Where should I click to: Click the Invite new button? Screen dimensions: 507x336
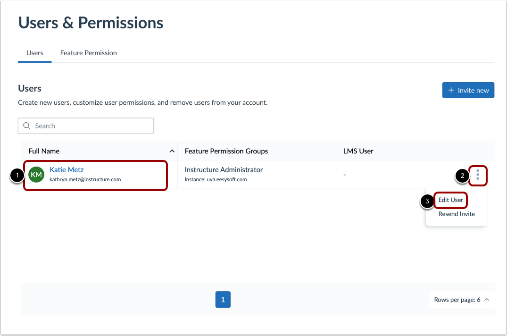click(468, 90)
